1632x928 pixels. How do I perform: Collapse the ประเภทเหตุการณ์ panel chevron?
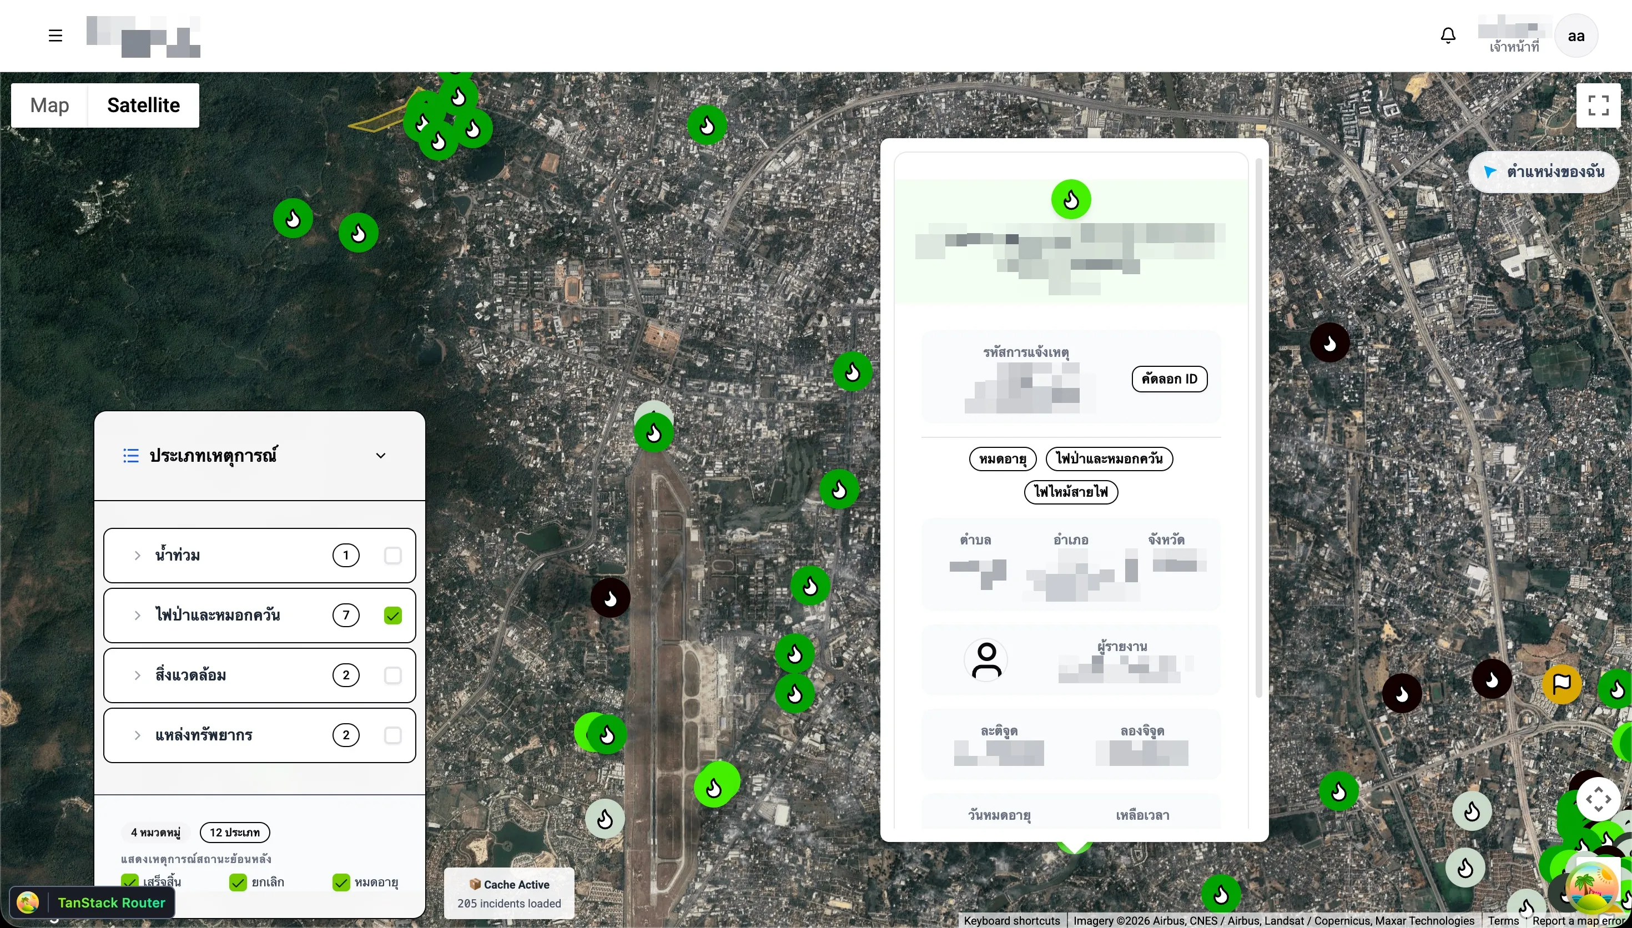tap(380, 456)
